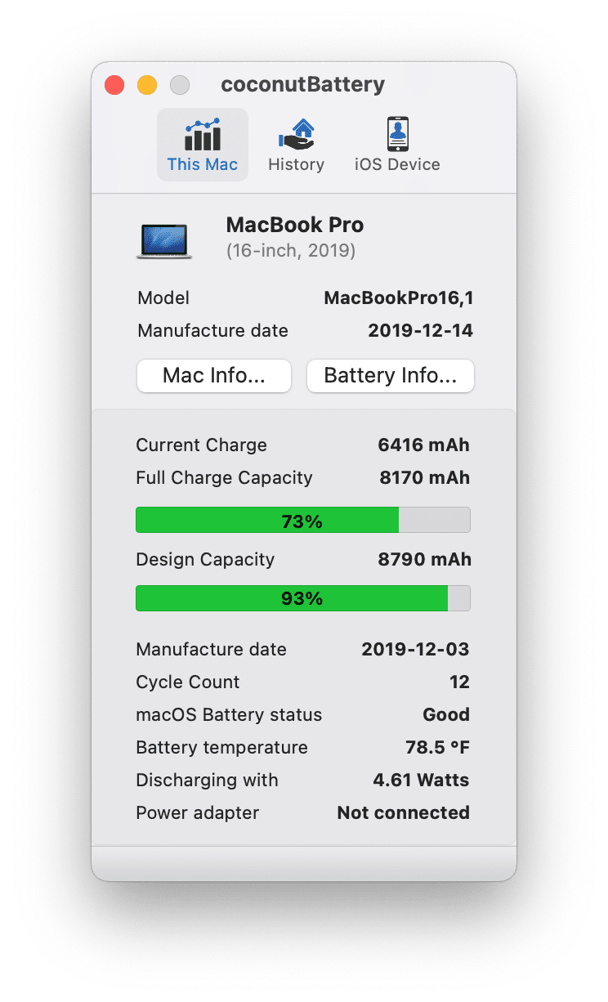Click the yellow minimize traffic light

tap(146, 84)
